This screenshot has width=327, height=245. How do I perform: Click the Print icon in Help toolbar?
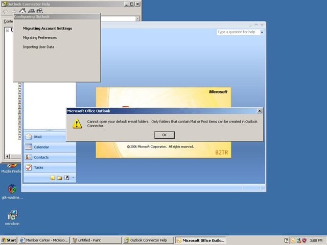point(31,11)
